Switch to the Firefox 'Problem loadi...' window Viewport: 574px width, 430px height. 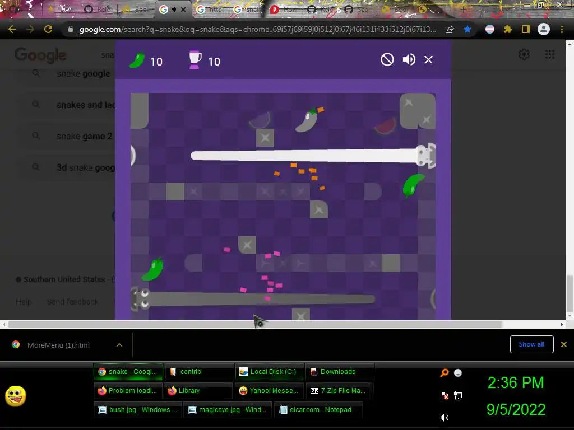[128, 390]
